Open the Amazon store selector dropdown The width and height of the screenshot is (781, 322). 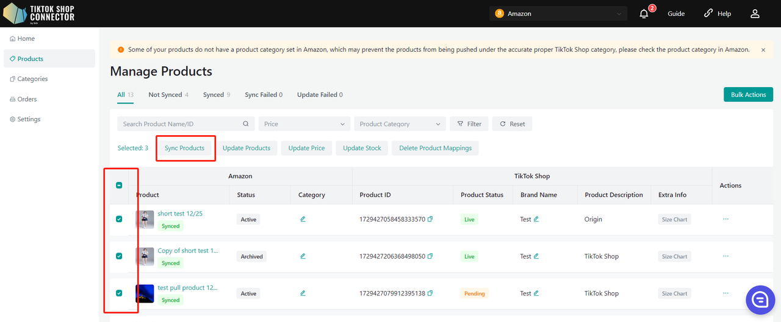click(x=558, y=13)
